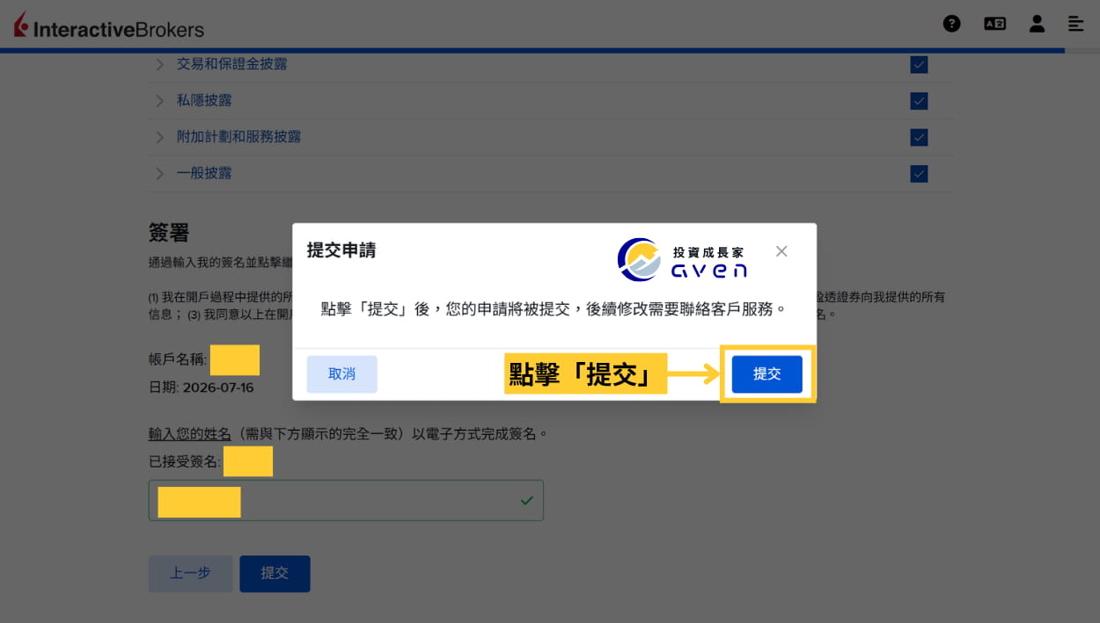Open the user account profile icon
This screenshot has width=1100, height=623.
(x=1037, y=24)
